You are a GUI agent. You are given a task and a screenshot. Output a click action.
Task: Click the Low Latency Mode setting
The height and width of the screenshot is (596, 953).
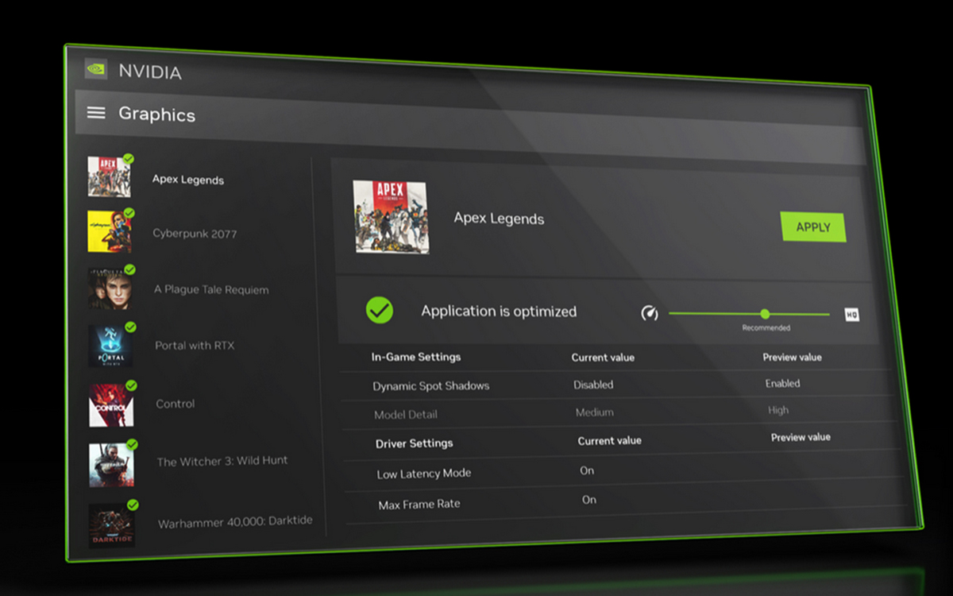click(x=424, y=473)
